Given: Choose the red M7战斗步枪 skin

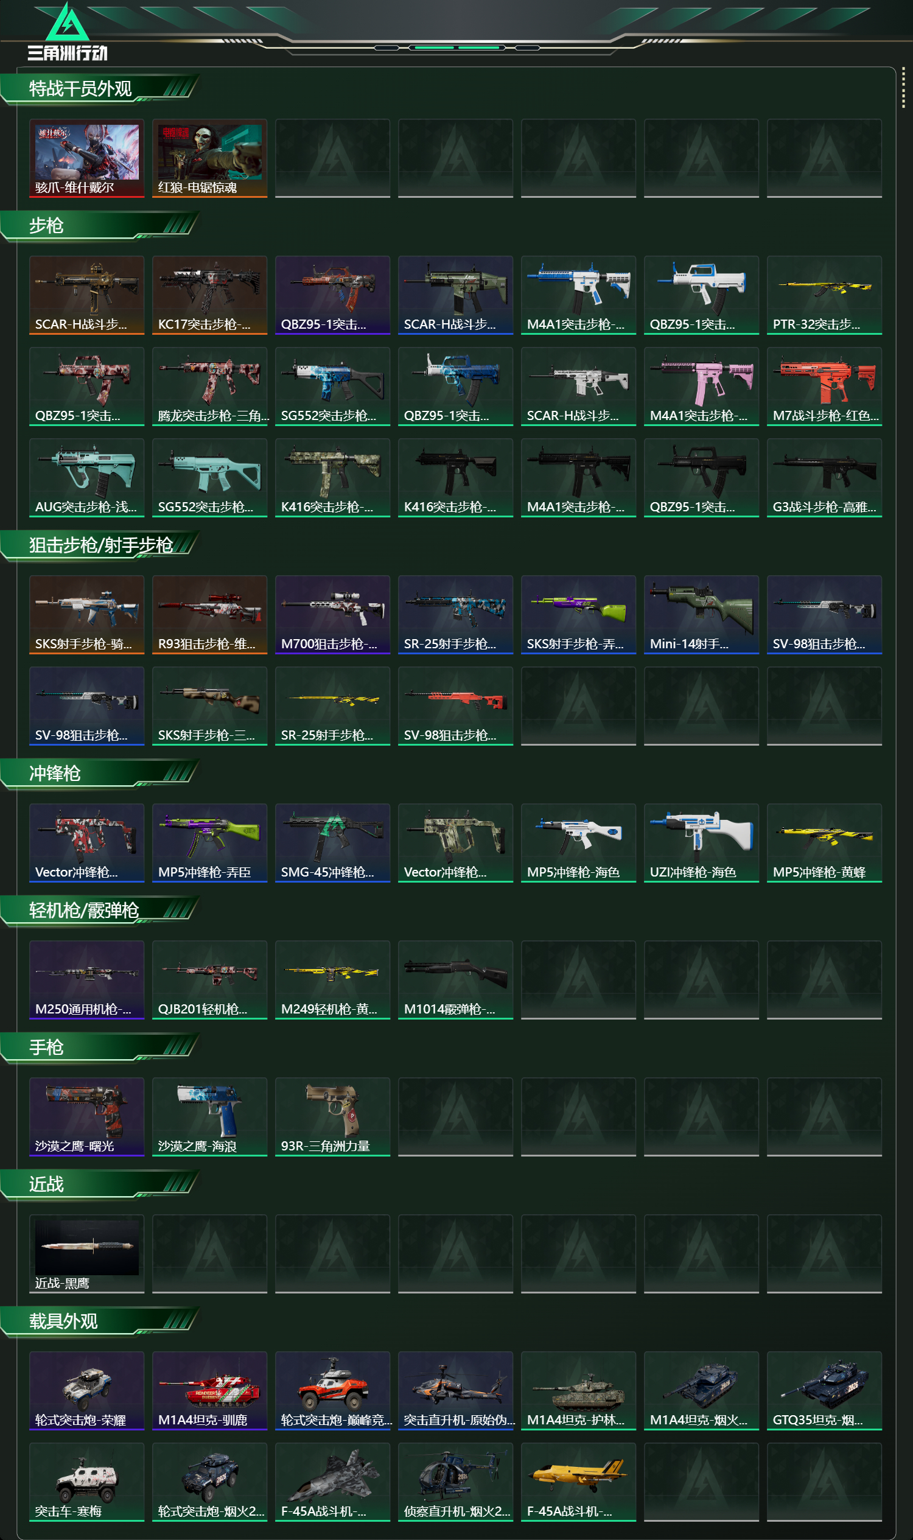Looking at the screenshot, I should coord(824,387).
